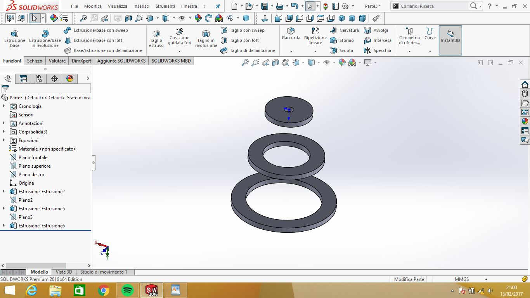Viewport: 530px width, 298px height.
Task: Click the Save icon in top bar
Action: click(265, 6)
